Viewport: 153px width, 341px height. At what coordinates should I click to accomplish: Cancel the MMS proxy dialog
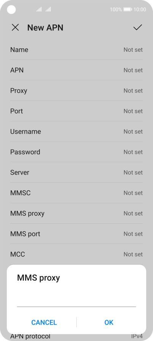[44, 322]
